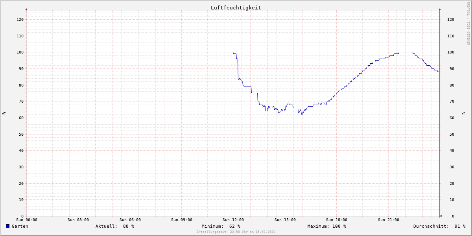Click the Sun 06:00 time axis label
Viewport: 472px width, 236px height.
(x=130, y=220)
